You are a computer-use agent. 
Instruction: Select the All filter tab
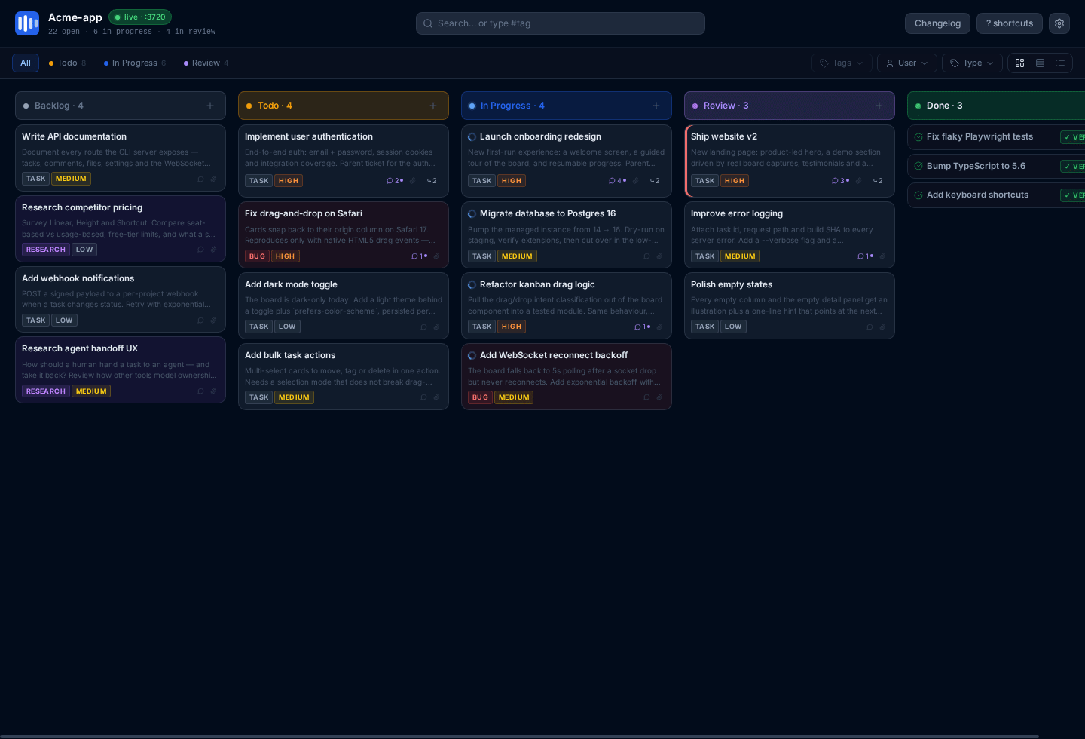26,63
